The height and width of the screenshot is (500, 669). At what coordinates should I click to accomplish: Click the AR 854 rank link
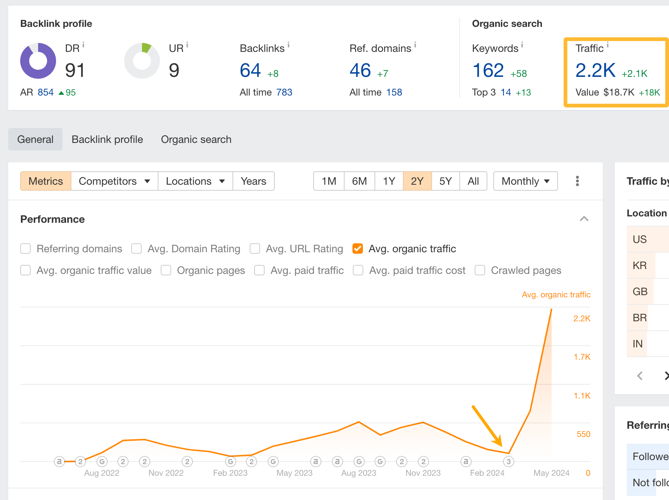(x=46, y=92)
